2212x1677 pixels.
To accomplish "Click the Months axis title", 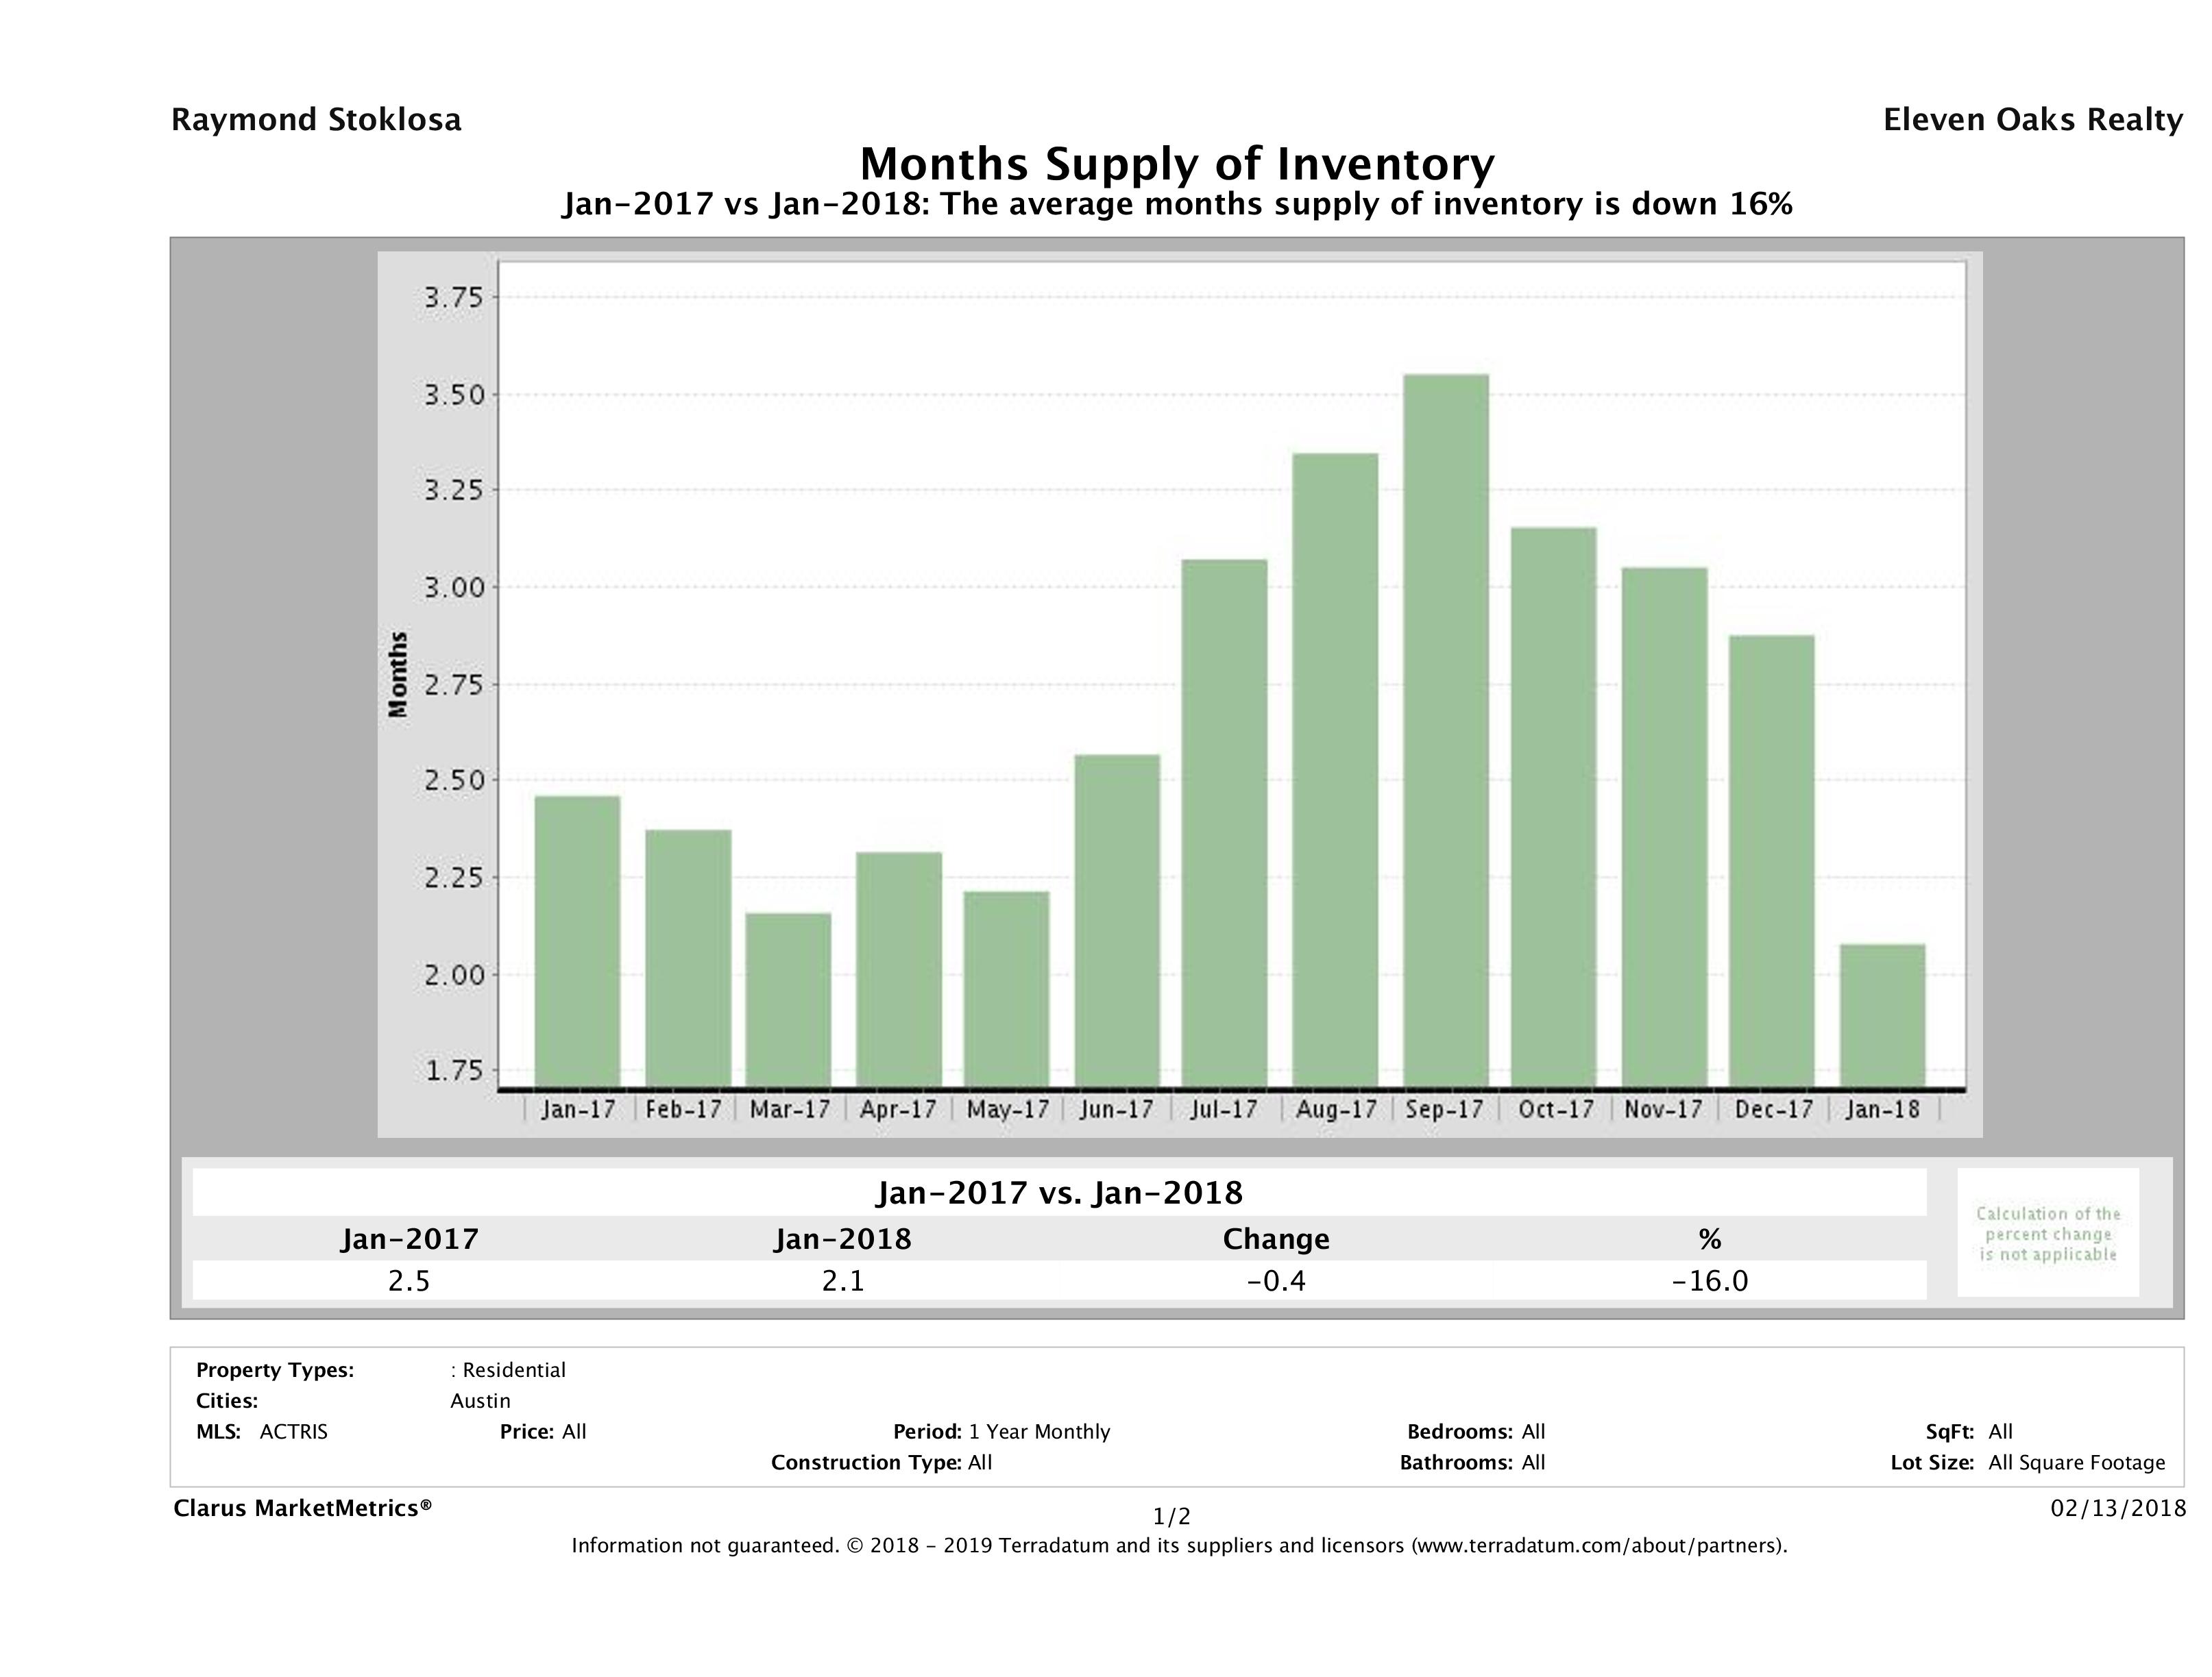I will pyautogui.click(x=398, y=675).
